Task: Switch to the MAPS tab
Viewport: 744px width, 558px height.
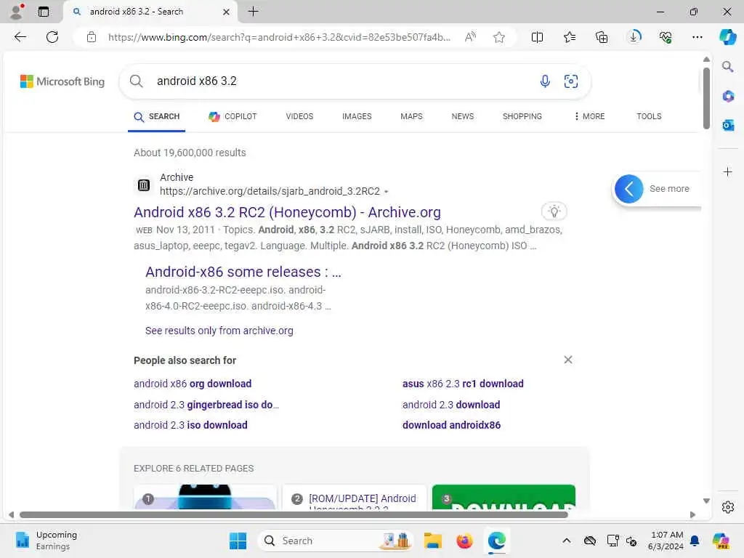Action: point(411,116)
